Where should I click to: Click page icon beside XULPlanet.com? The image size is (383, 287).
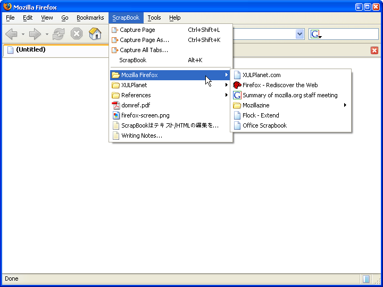(237, 75)
